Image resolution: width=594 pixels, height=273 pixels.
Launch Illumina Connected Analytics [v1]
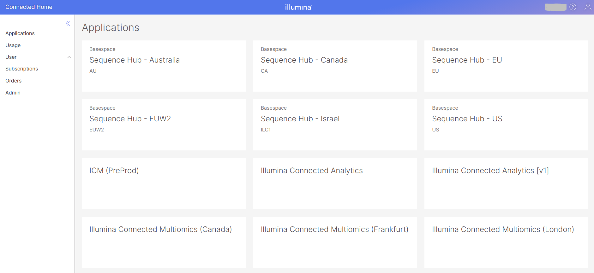(x=506, y=183)
